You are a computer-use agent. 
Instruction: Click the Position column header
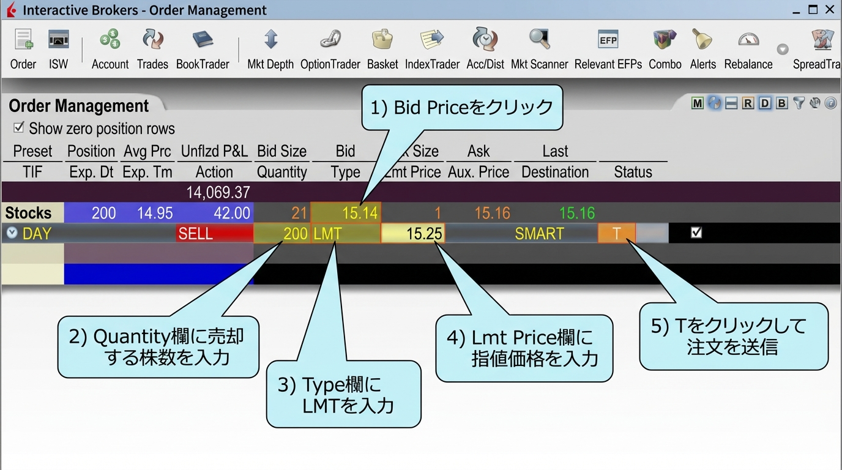pyautogui.click(x=91, y=151)
